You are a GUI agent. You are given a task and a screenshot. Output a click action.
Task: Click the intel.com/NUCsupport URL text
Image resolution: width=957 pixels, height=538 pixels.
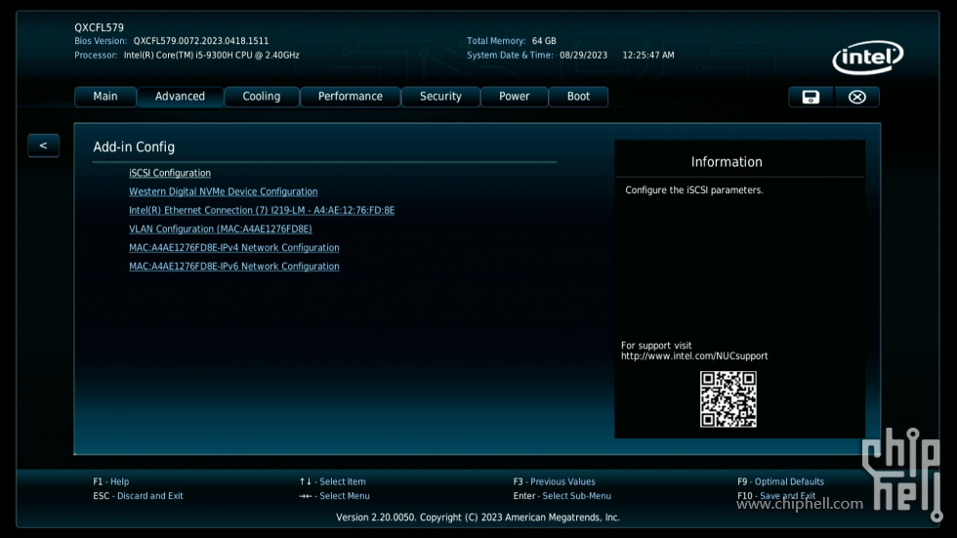click(x=694, y=356)
